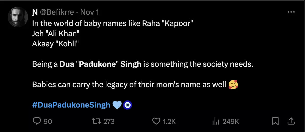Click the blue heart emoji after the hashtag
The height and width of the screenshot is (132, 305).
click(x=117, y=105)
